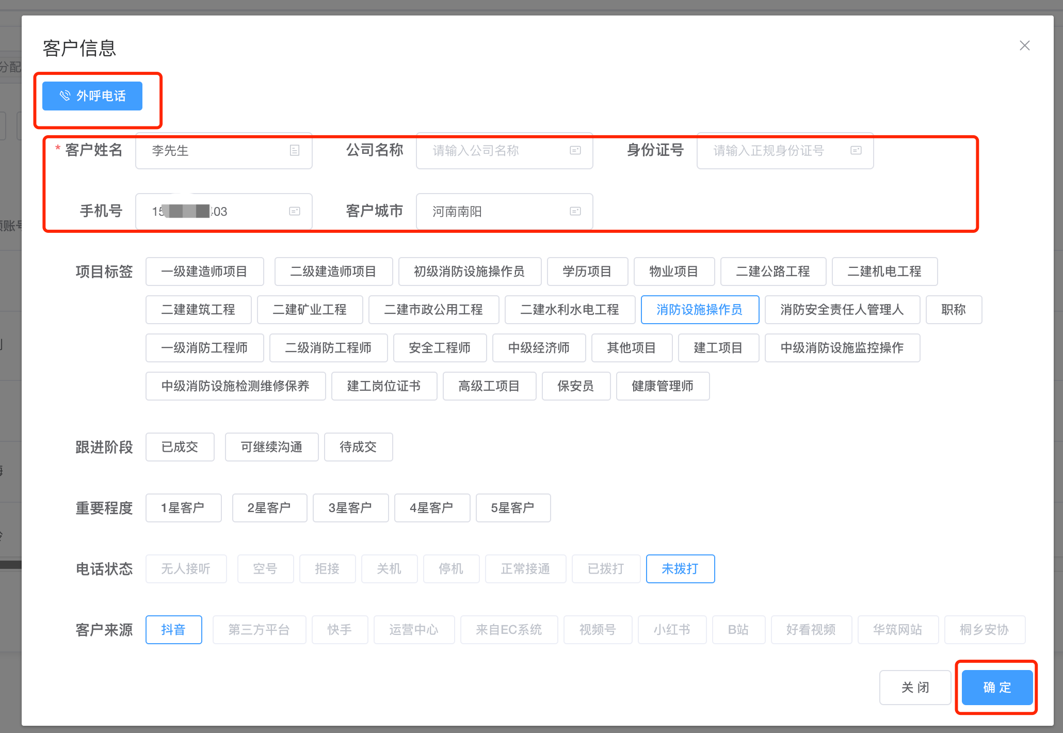Click the icon inside 公司名称 field
Image resolution: width=1063 pixels, height=733 pixels.
(x=575, y=150)
